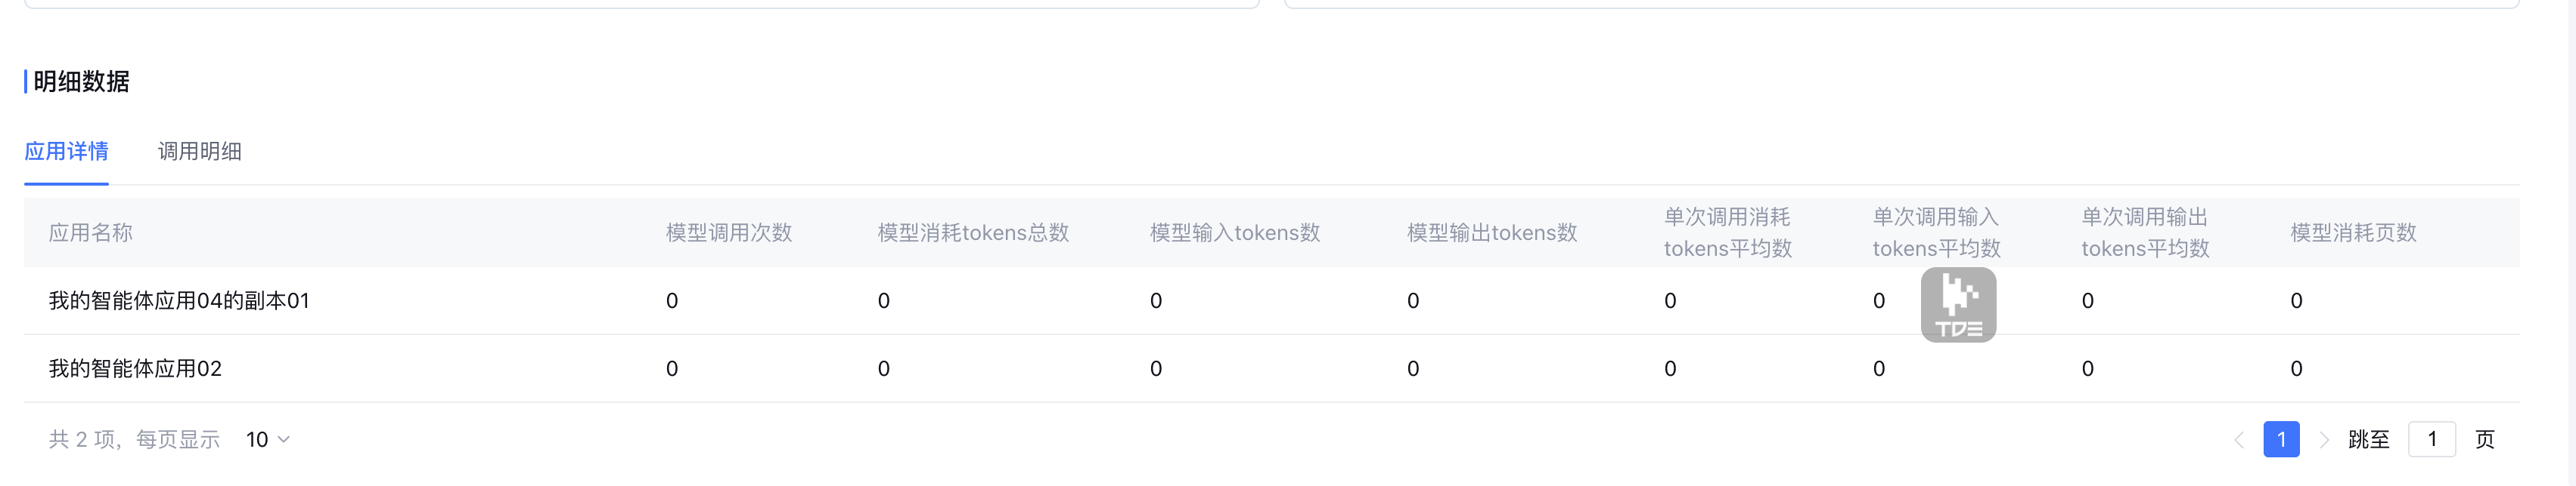This screenshot has width=2576, height=486.
Task: Click the 单次调用输入tokens平均数 column header
Action: pos(1936,232)
